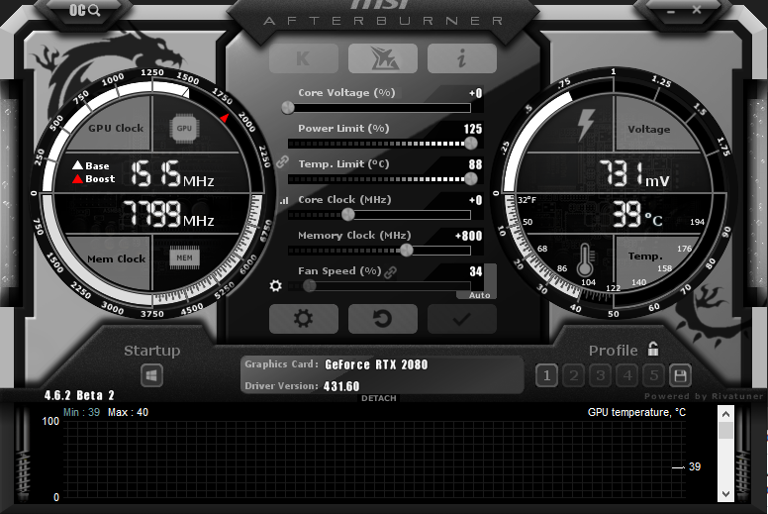Select profile slot 5
Image resolution: width=768 pixels, height=514 pixels.
coord(654,375)
